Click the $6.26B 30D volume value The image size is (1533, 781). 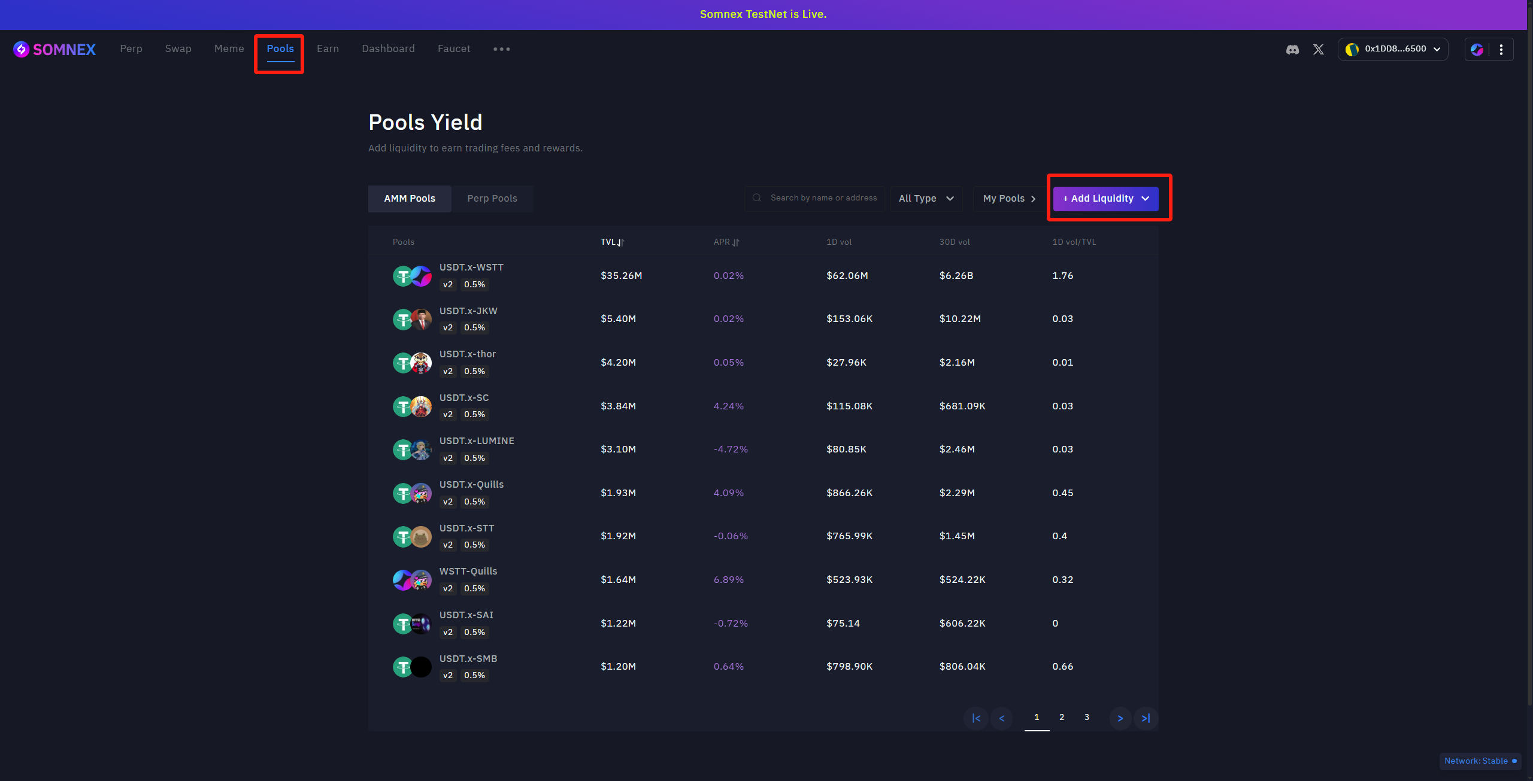956,276
